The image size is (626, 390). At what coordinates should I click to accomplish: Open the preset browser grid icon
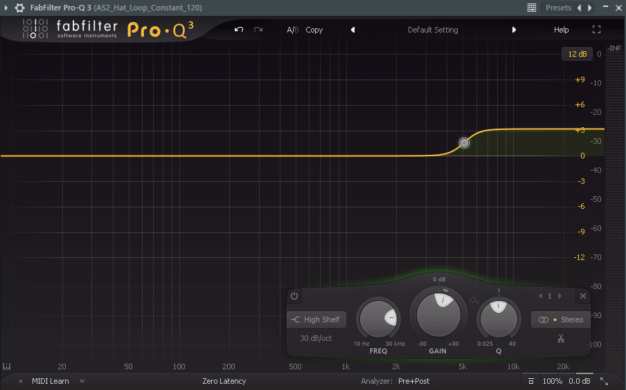pos(531,8)
